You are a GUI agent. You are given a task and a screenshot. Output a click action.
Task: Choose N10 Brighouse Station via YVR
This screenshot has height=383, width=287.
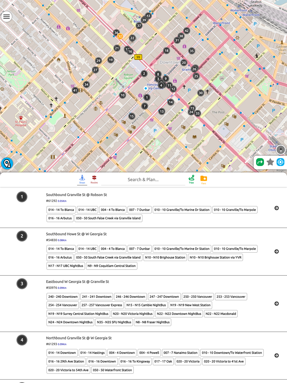[x=216, y=258]
